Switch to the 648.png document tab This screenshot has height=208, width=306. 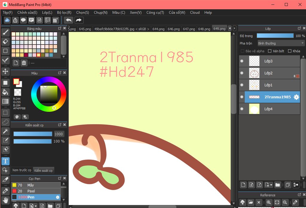pyautogui.click(x=204, y=29)
